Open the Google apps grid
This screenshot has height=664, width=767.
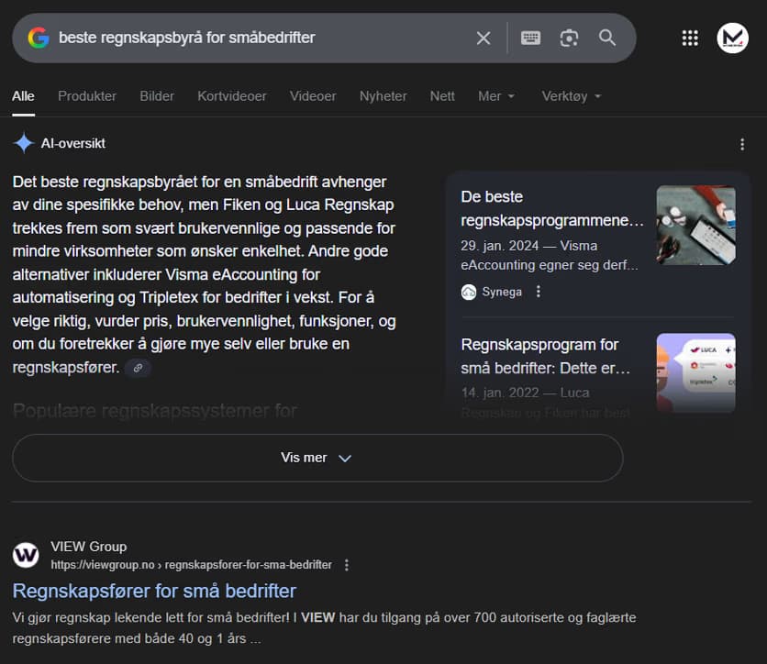tap(690, 38)
